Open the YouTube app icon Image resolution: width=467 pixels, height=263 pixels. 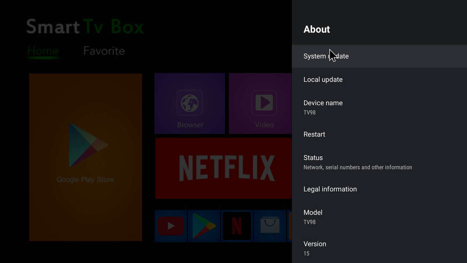170,226
